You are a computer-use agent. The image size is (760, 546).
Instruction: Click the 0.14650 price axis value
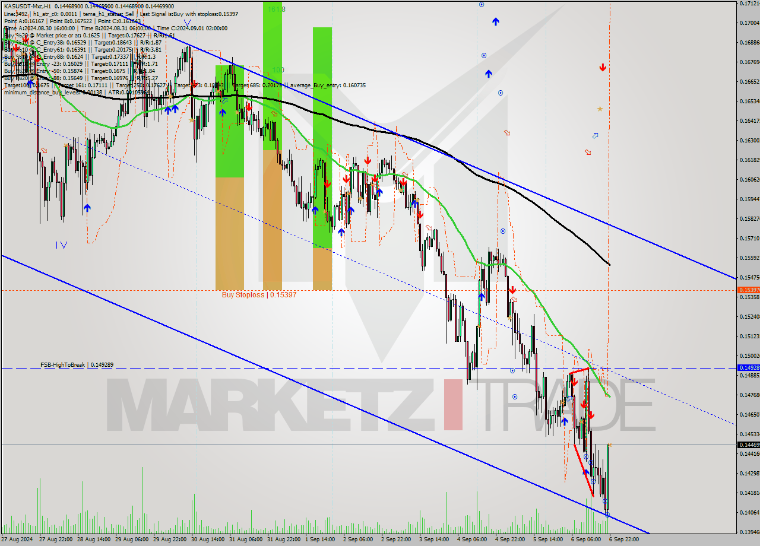[749, 415]
